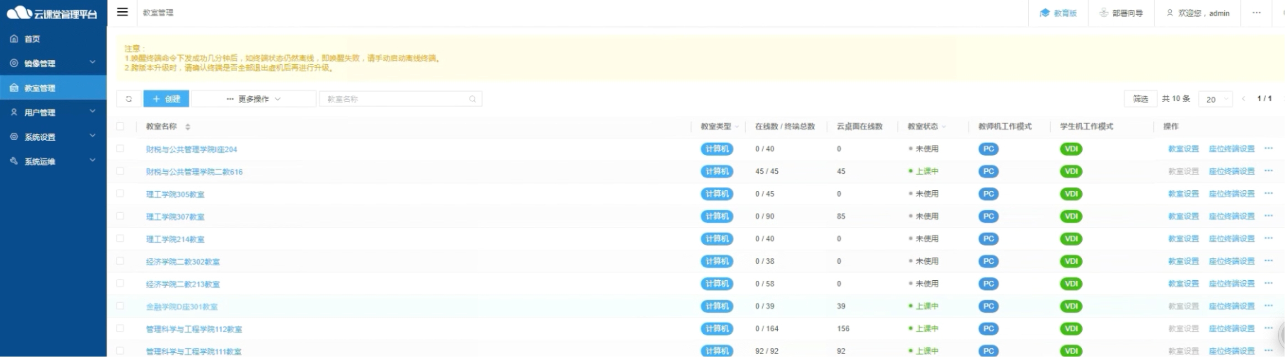Toggle the select-all checkbox in table header
Viewport: 1285px width, 357px height.
(120, 126)
